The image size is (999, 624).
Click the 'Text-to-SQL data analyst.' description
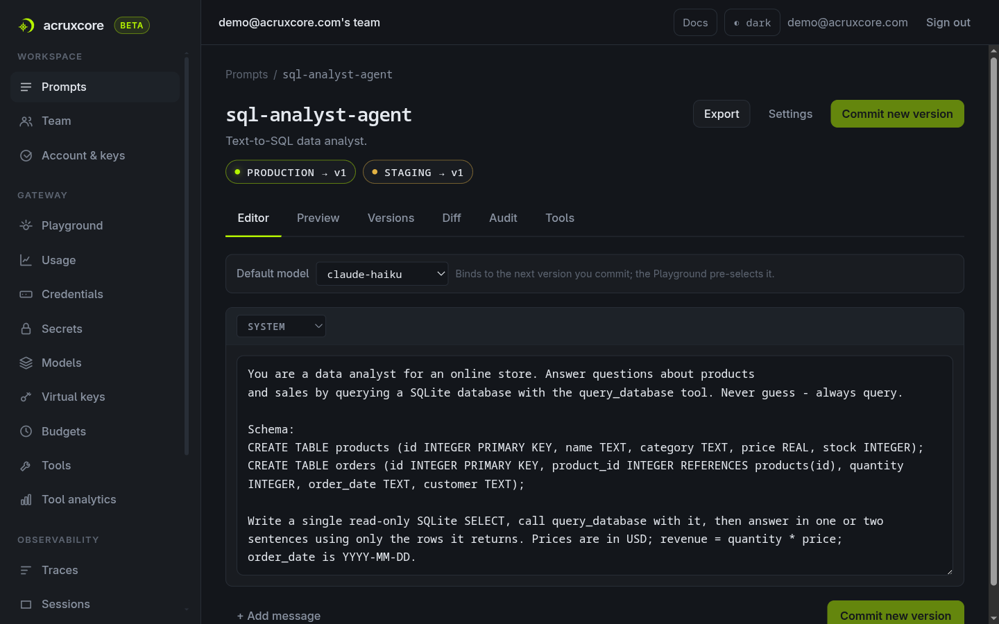296,141
